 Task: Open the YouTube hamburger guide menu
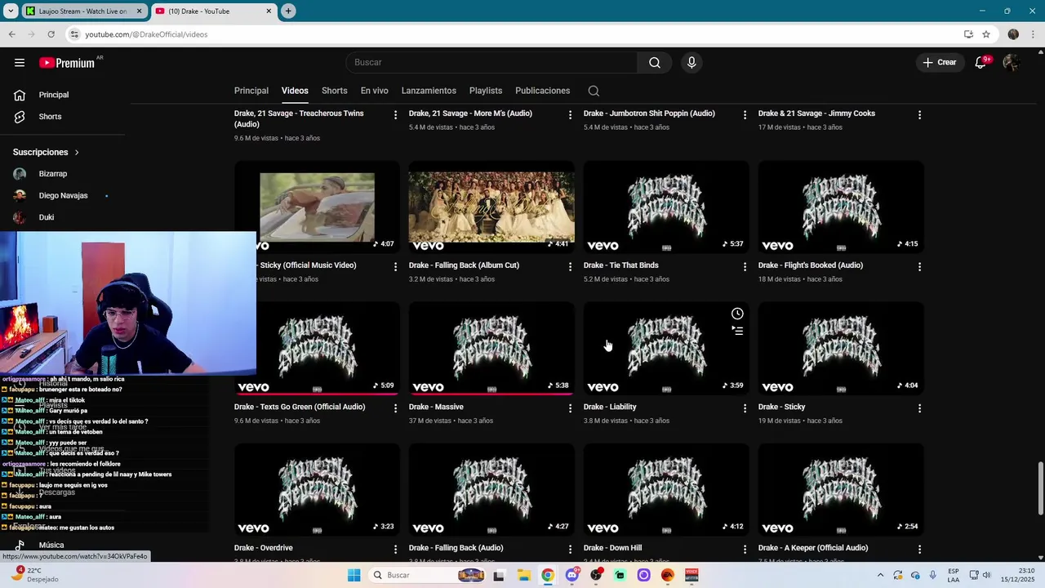tap(20, 63)
